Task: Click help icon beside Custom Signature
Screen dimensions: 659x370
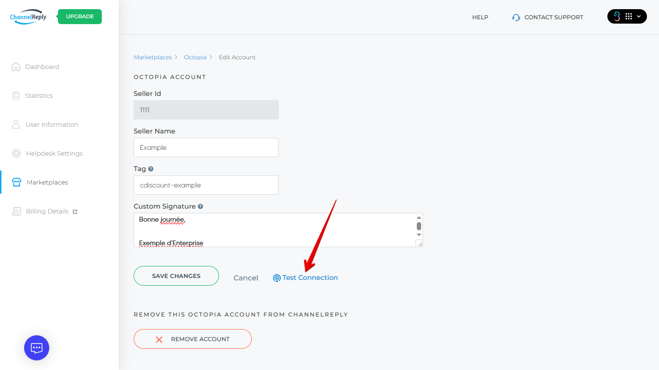Action: [201, 207]
